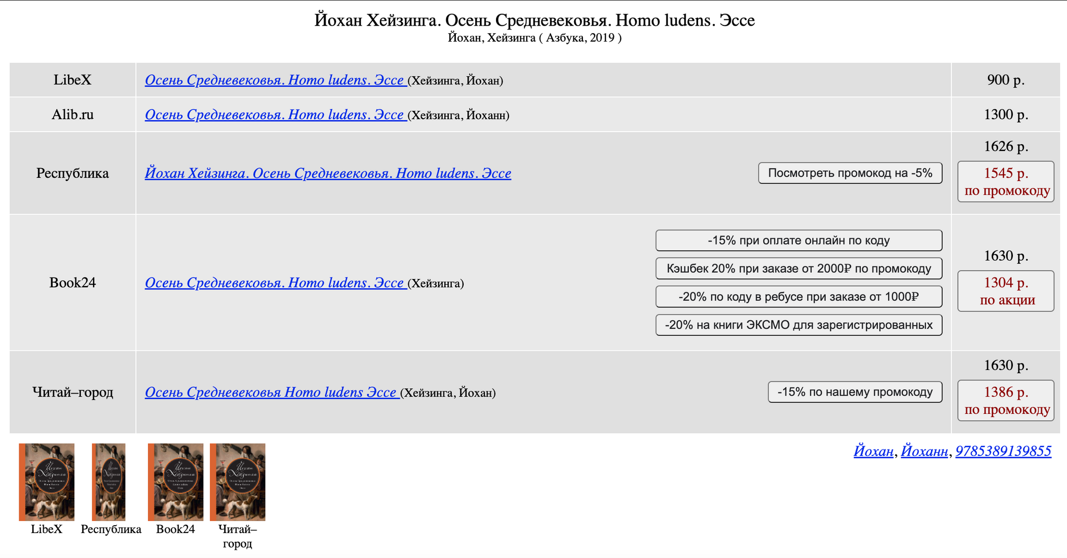Viewport: 1067px width, 558px height.
Task: Open the LibeX book link for Осень Средневековья
Action: point(276,80)
